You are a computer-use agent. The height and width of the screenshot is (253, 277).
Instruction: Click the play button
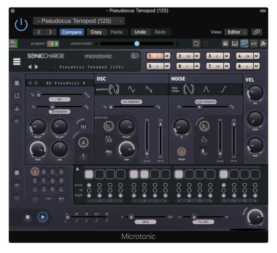[43, 217]
